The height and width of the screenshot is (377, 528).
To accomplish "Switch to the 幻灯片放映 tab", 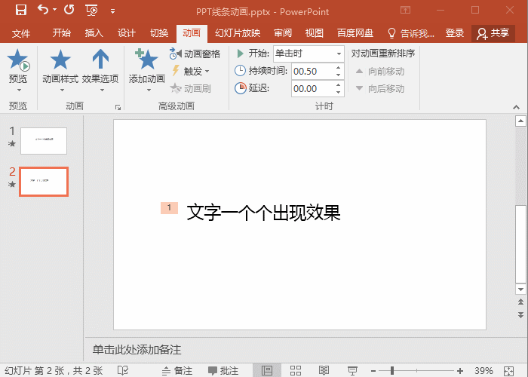I will click(238, 33).
